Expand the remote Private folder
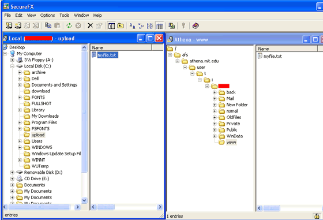 215,124
